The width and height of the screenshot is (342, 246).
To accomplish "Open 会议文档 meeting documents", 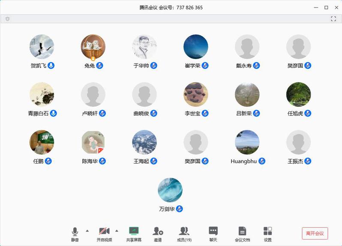I will click(242, 234).
